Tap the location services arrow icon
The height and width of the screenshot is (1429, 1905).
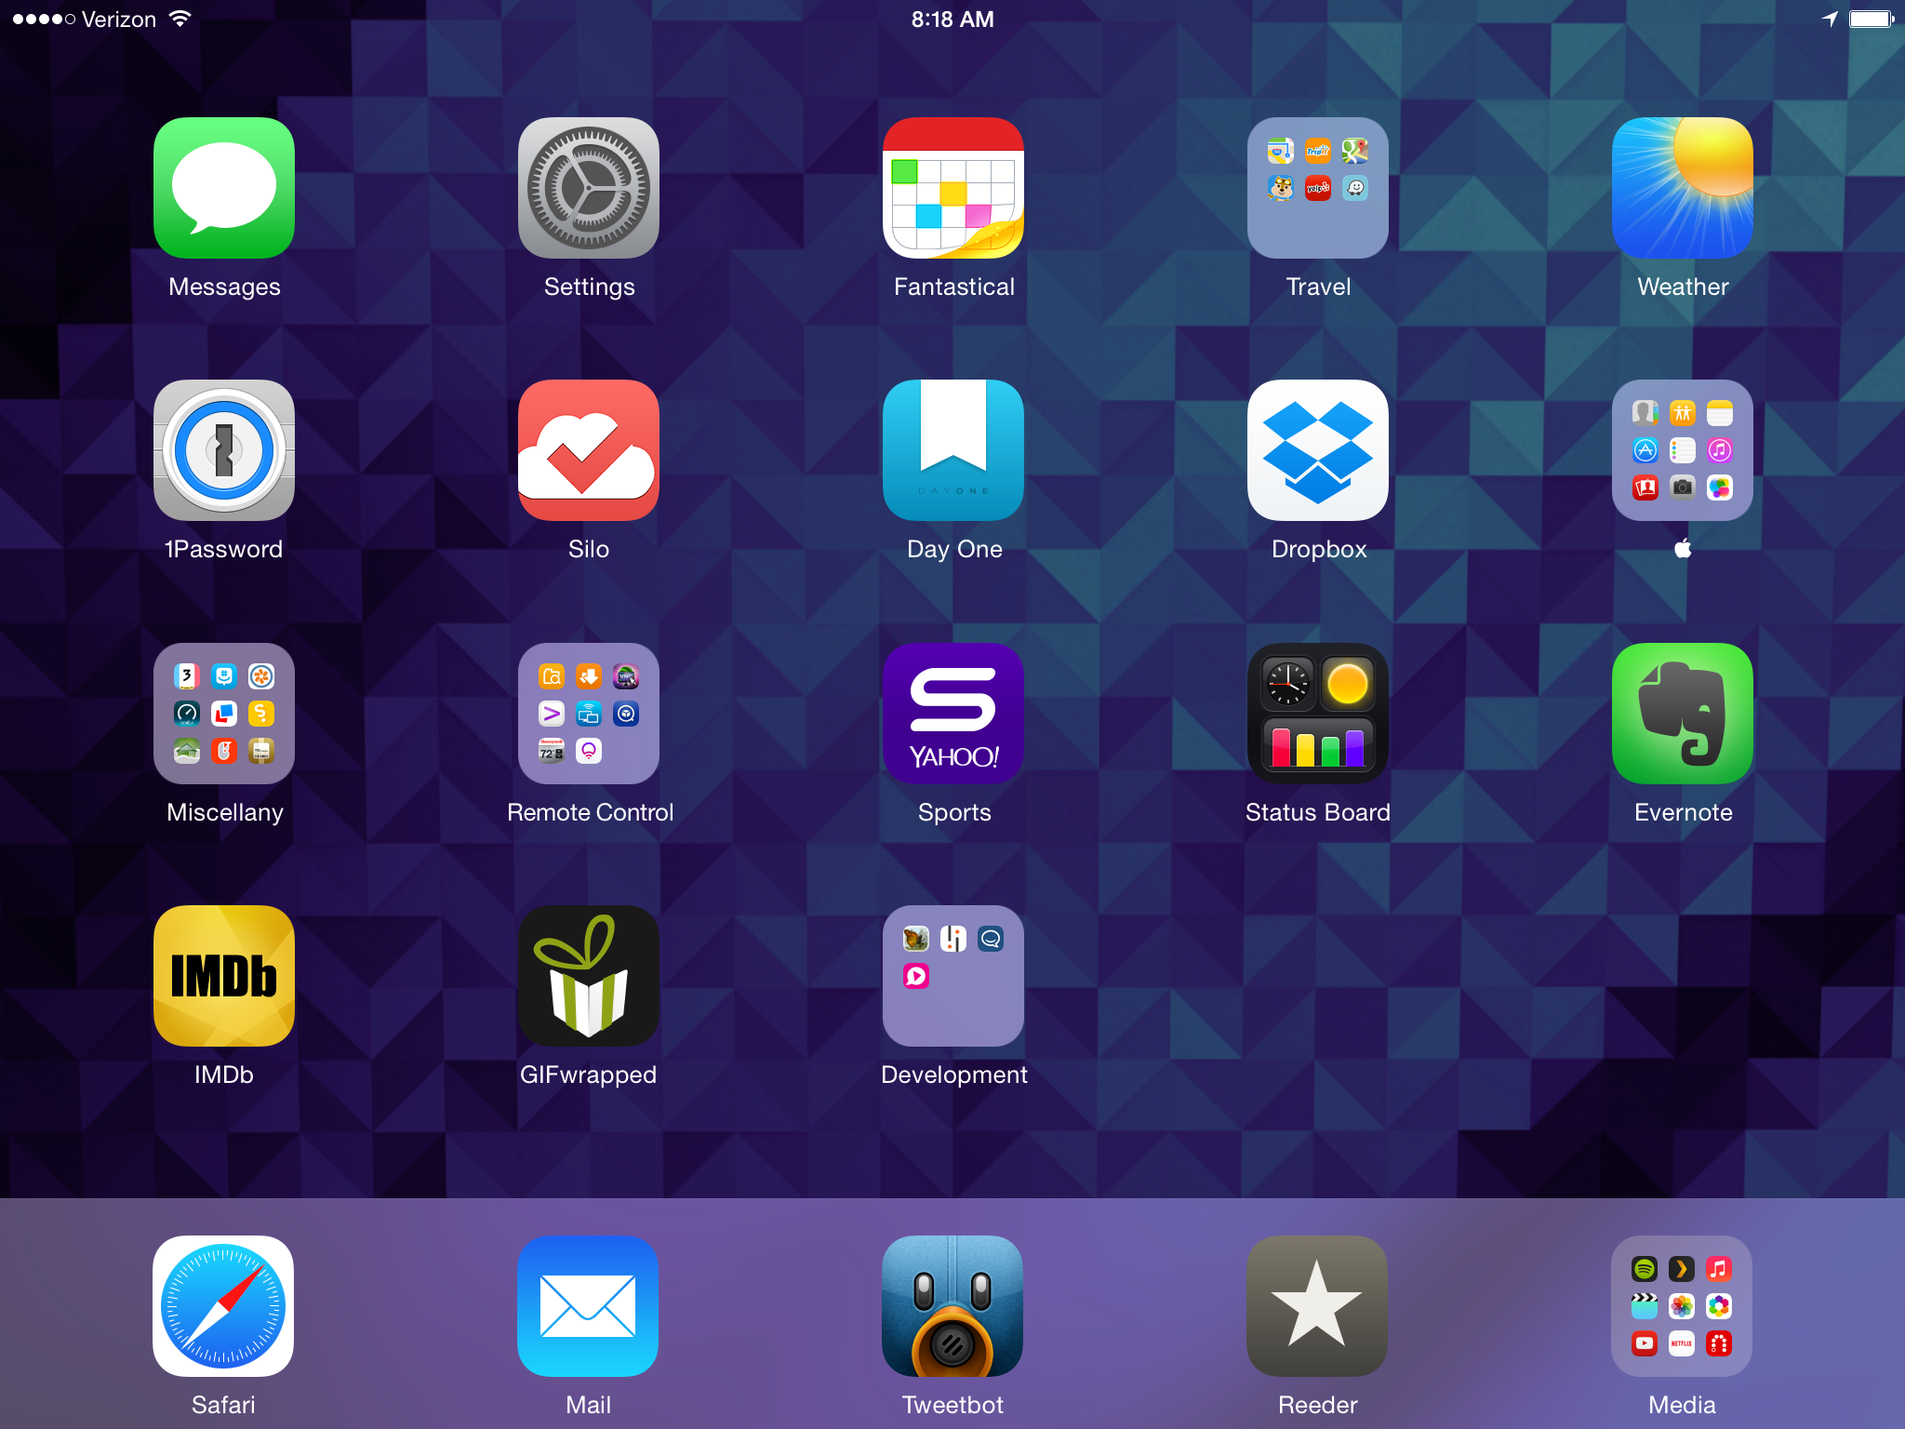click(1830, 20)
